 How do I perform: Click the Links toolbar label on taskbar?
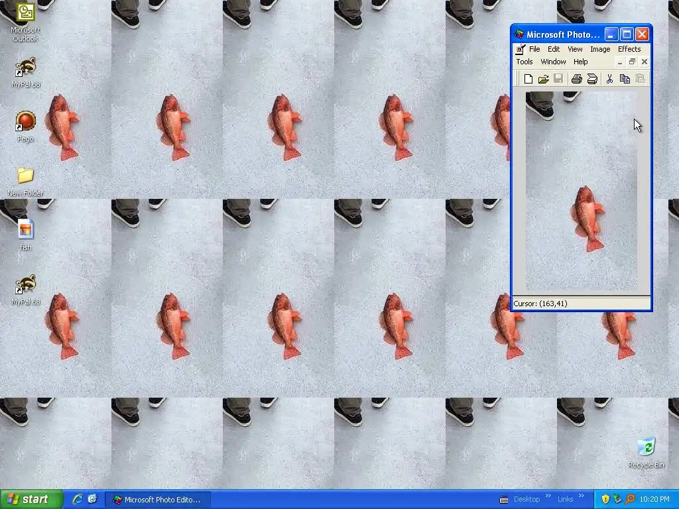click(x=565, y=500)
